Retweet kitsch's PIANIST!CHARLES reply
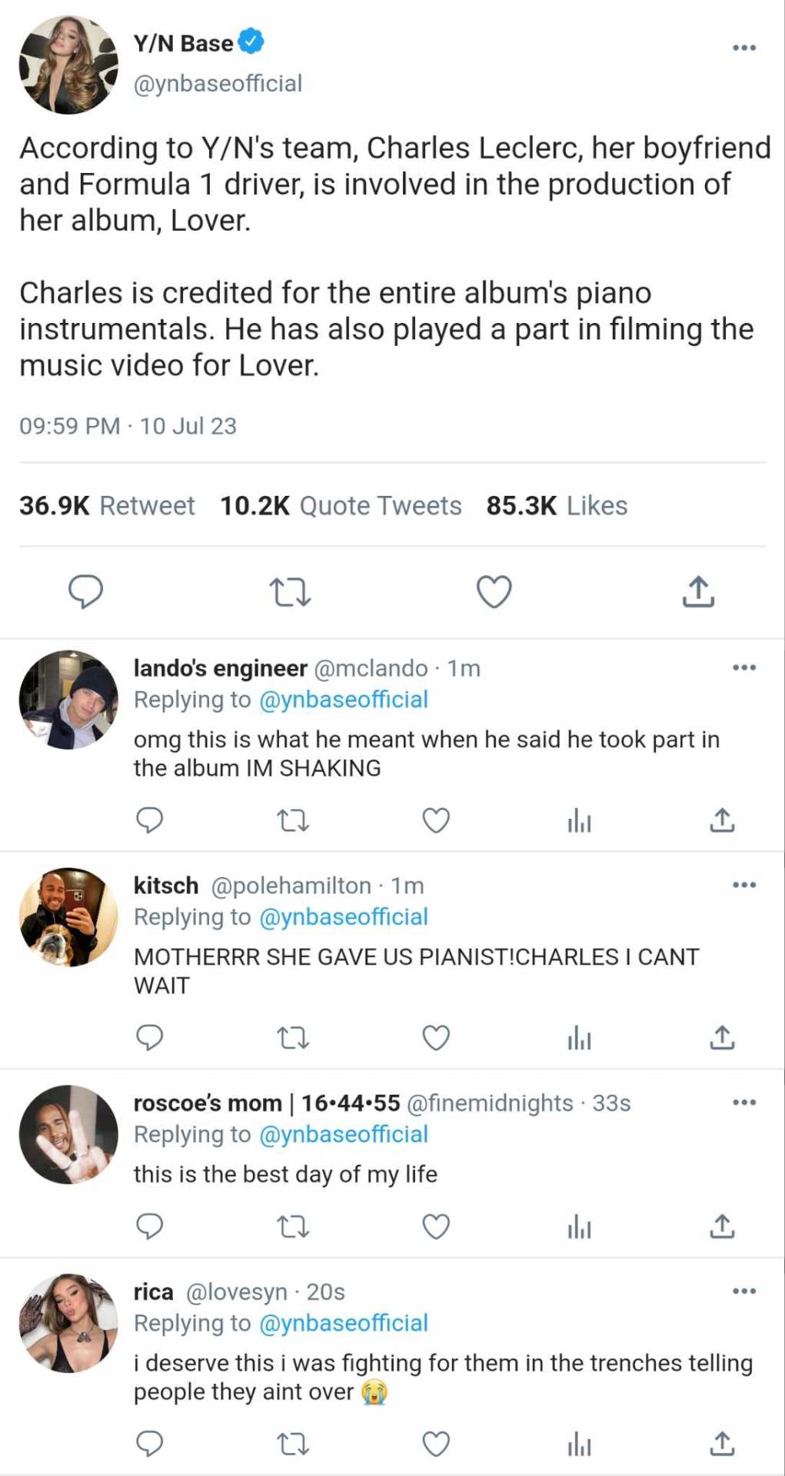 point(293,1039)
